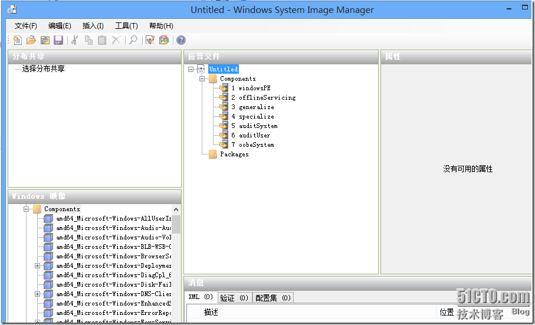The image size is (535, 325).
Task: Switch to the 验证 (0) tab
Action: pyautogui.click(x=234, y=298)
